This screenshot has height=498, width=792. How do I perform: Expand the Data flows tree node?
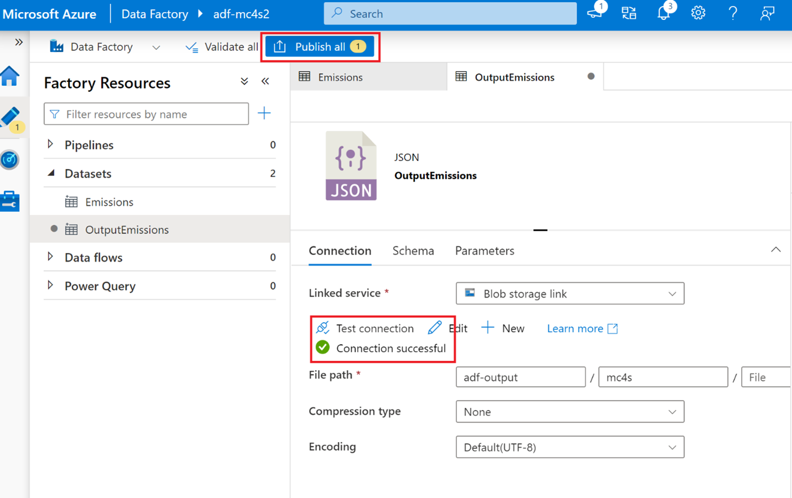[50, 257]
